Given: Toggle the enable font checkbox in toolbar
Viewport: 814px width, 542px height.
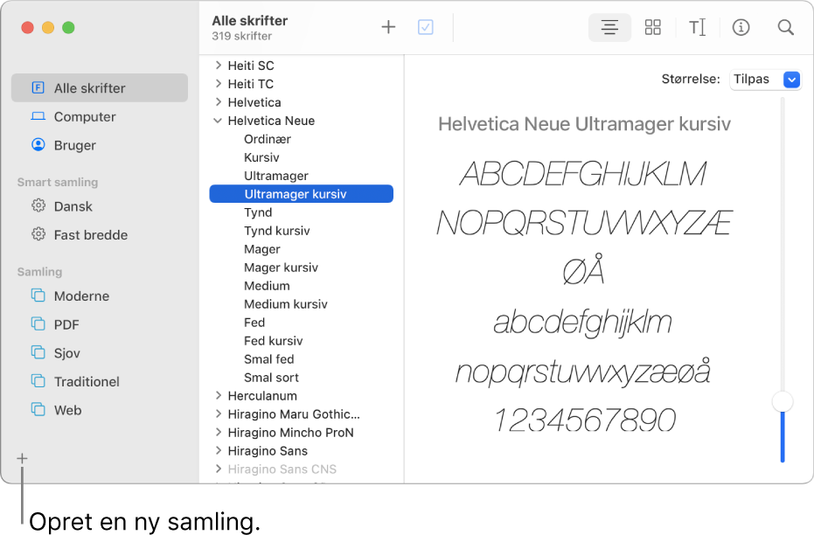Looking at the screenshot, I should click(426, 27).
